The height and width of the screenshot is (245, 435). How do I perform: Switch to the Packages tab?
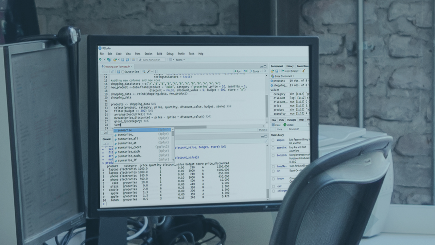291,120
